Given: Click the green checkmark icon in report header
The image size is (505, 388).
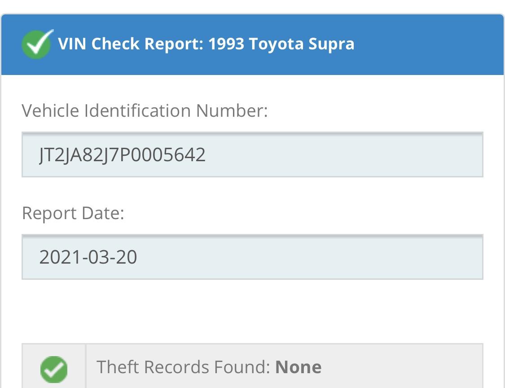Looking at the screenshot, I should (37, 44).
